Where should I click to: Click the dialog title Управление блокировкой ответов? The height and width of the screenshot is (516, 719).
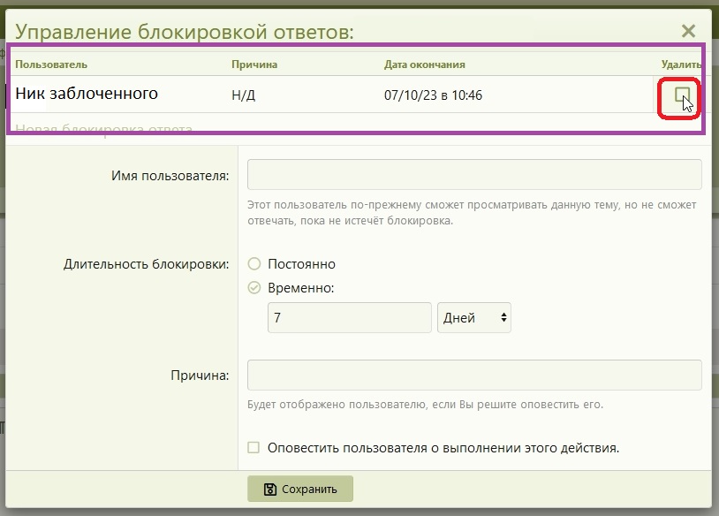coord(185,32)
